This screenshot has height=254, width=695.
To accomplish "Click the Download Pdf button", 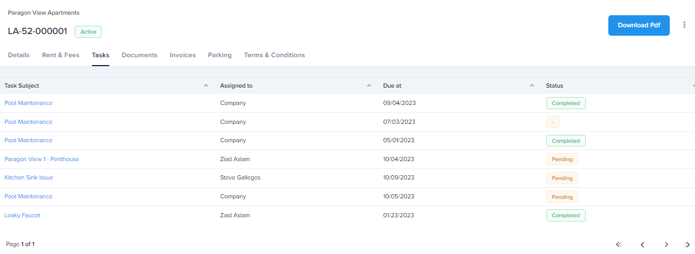I will 639,25.
